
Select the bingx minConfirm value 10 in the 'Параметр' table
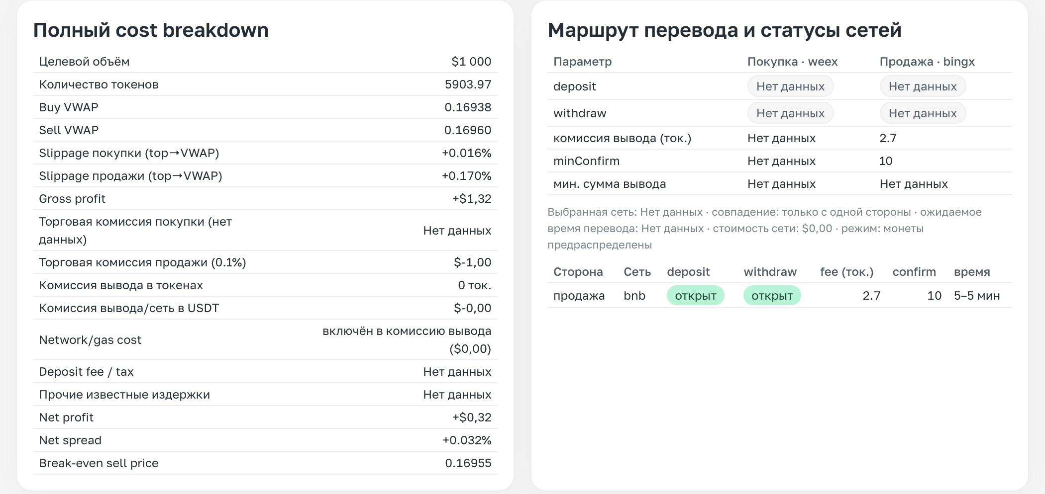(x=886, y=161)
